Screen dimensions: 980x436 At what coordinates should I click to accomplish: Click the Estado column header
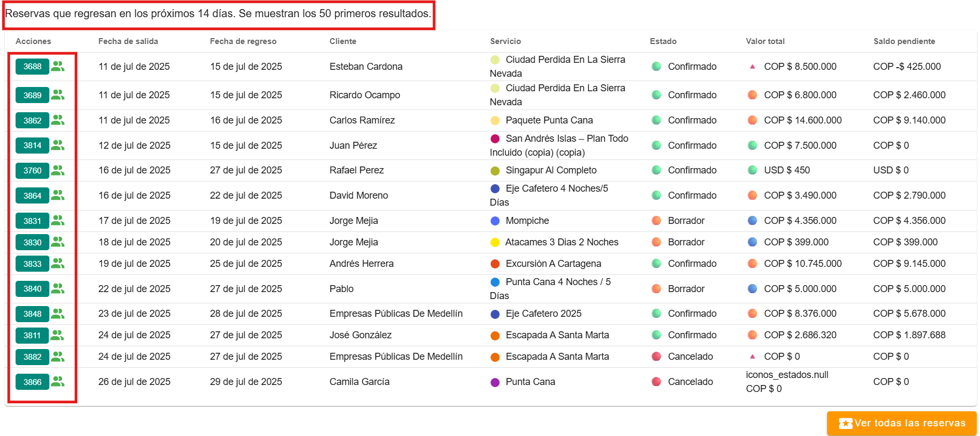point(663,41)
